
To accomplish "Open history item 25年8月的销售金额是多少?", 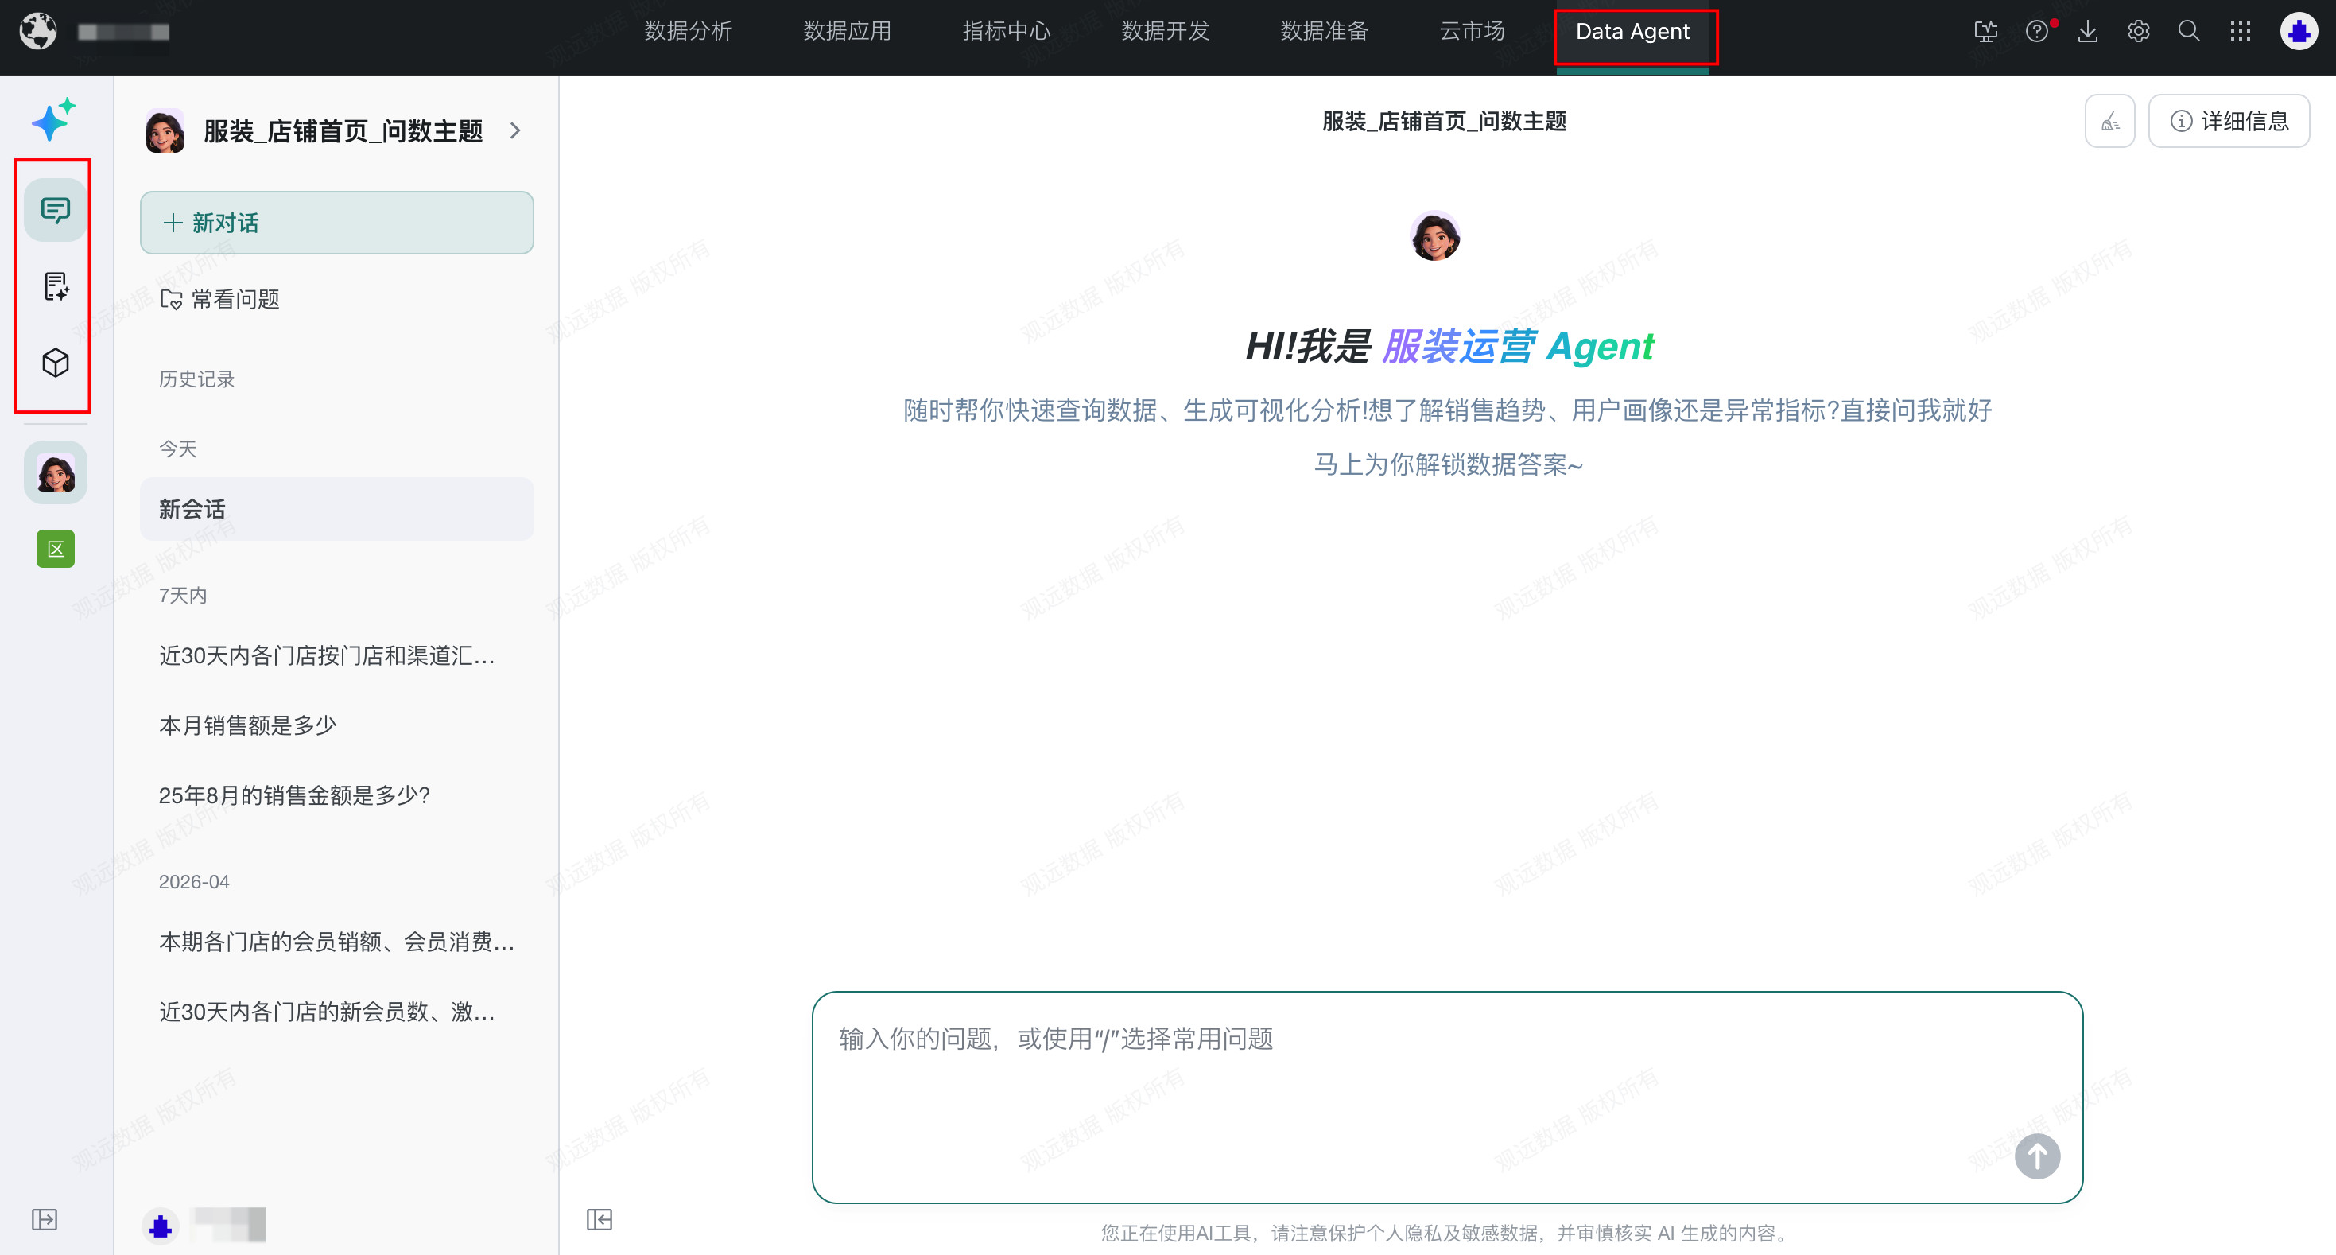I will pyautogui.click(x=336, y=795).
